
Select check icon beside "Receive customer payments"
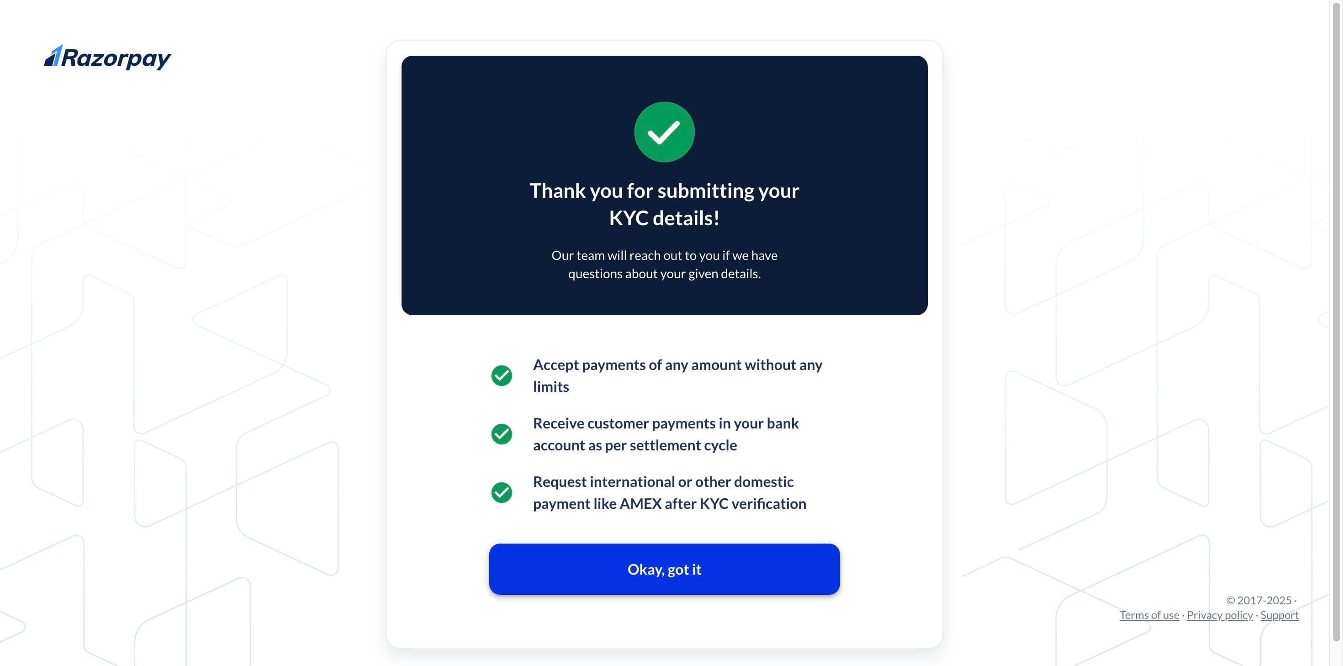501,434
